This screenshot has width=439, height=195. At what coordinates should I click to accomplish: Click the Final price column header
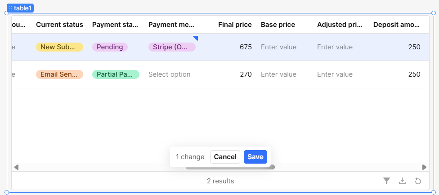235,25
